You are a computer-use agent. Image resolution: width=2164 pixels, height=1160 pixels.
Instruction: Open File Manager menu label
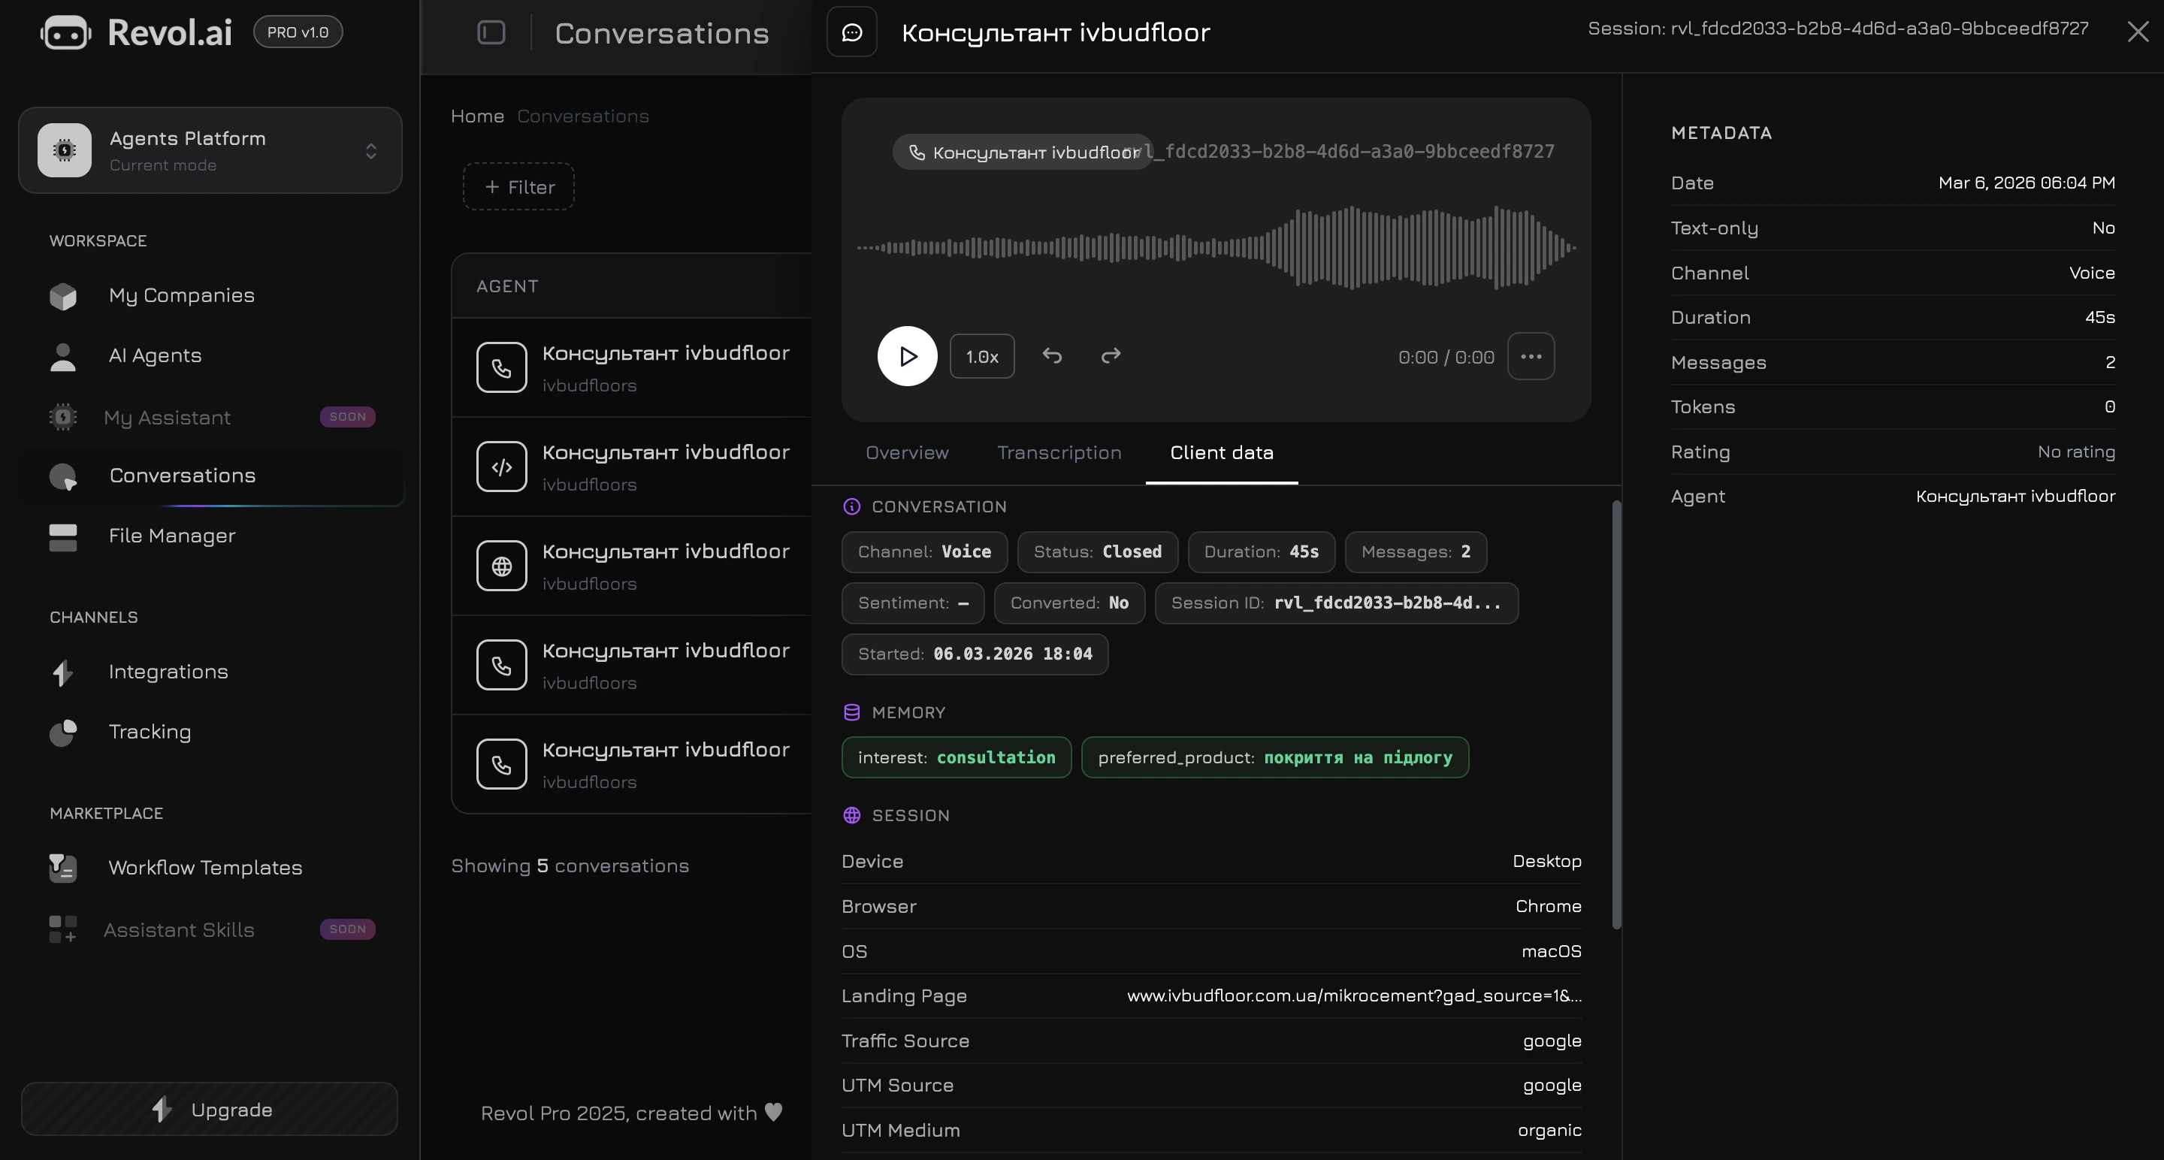tap(172, 536)
